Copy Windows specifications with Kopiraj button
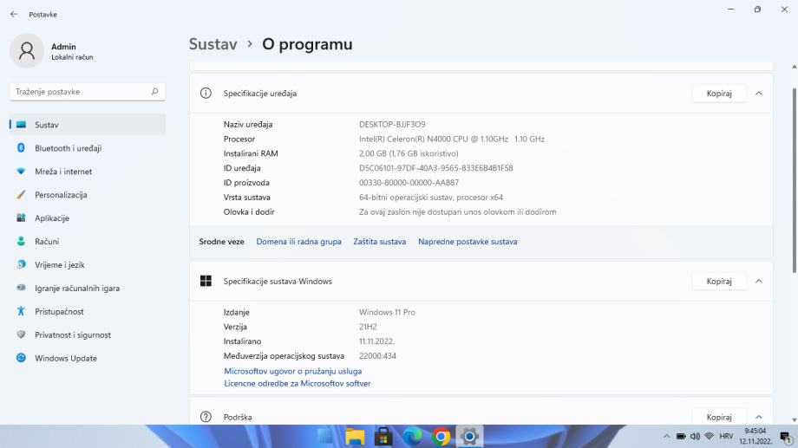 tap(719, 282)
